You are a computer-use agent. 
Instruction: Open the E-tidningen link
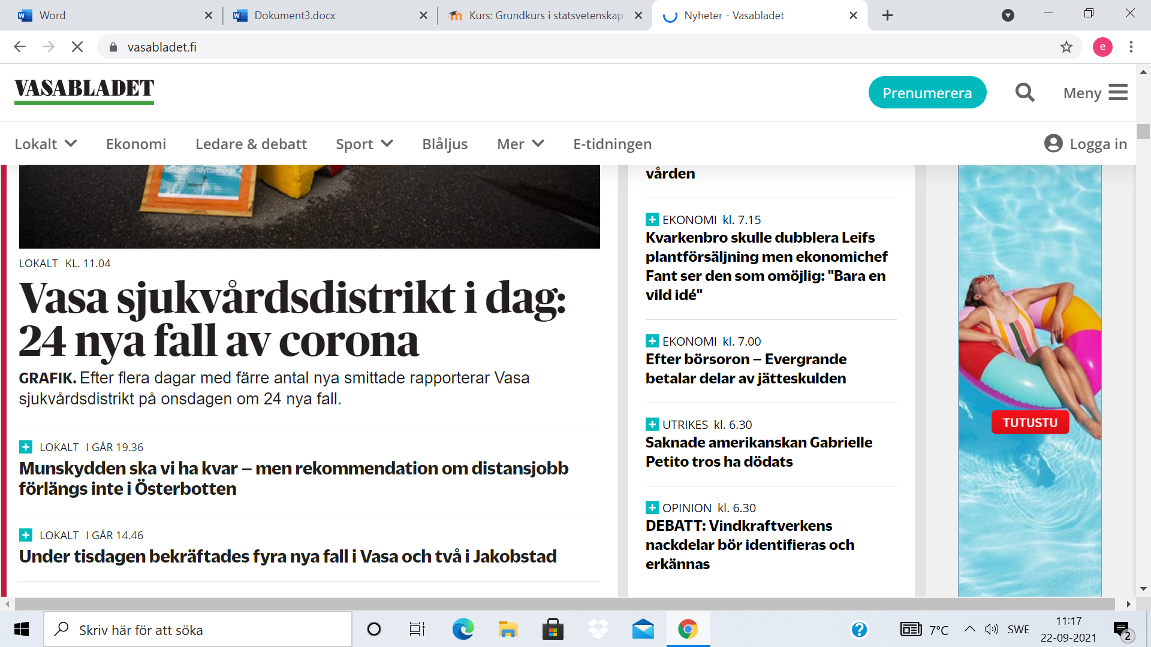pos(612,144)
